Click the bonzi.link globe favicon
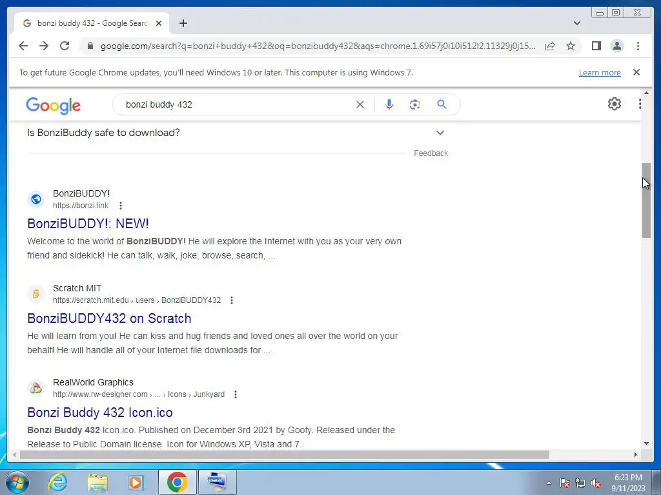This screenshot has height=495, width=661. 36,199
